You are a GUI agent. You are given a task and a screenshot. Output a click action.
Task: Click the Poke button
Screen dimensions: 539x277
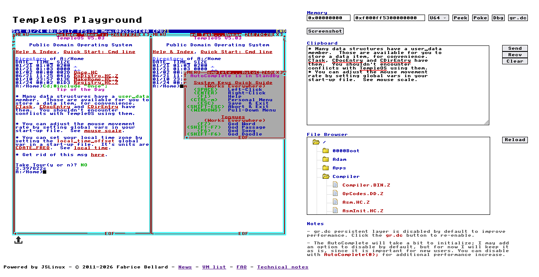coord(480,18)
